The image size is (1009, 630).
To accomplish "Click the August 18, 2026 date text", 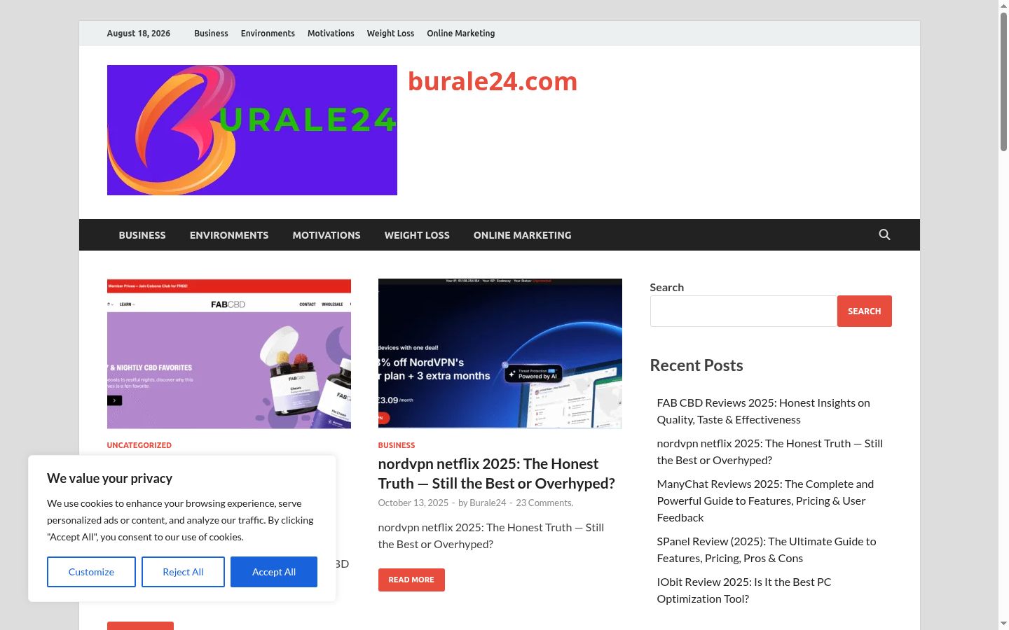I will point(139,33).
